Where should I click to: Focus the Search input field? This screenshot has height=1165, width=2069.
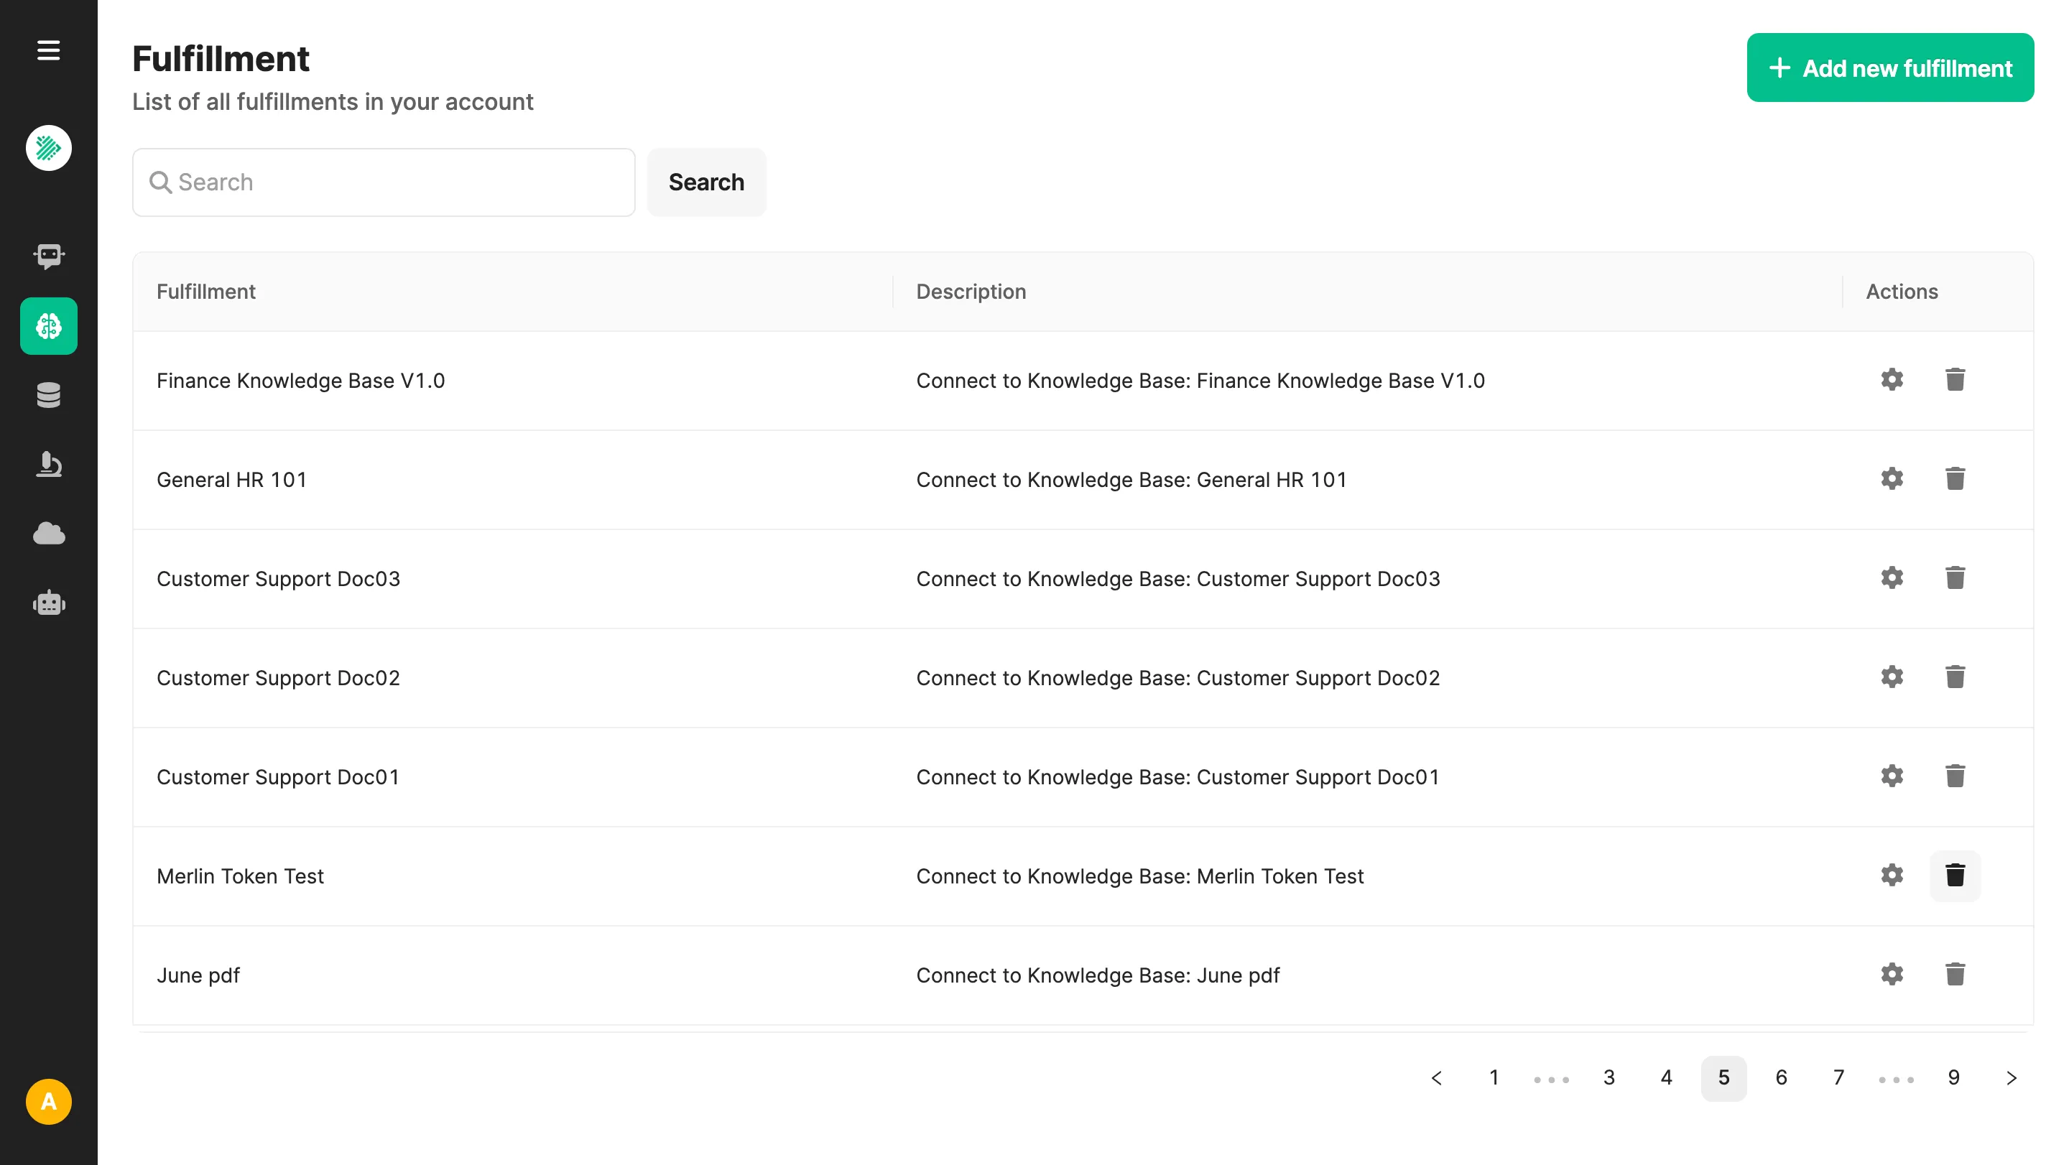pos(383,182)
